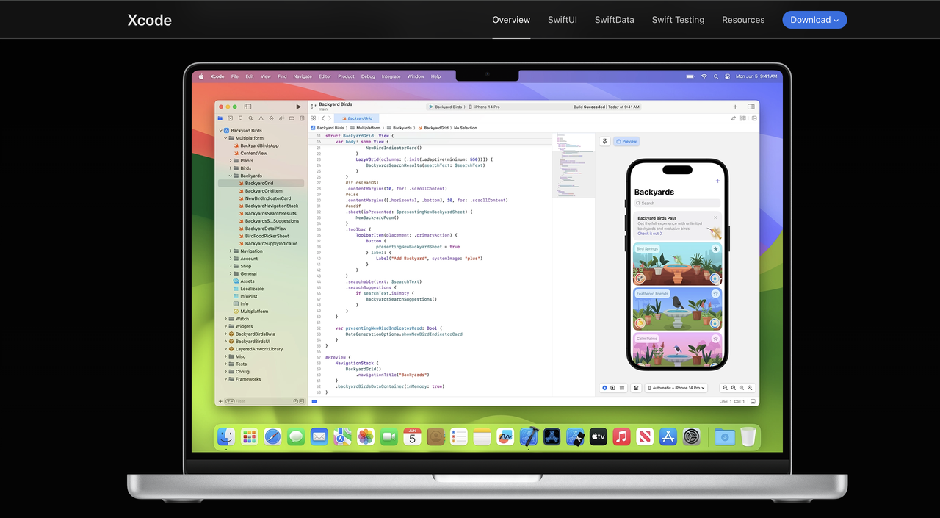Select the project navigator folder icon

coord(220,118)
